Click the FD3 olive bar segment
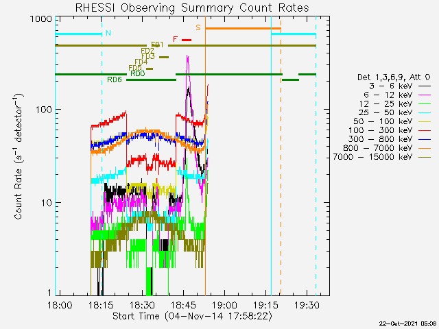Viewport: 439px width, 329px height. click(164, 57)
